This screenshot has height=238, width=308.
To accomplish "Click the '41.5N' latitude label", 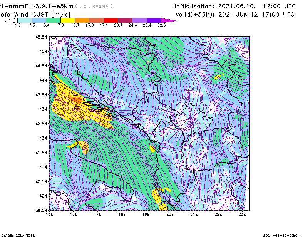I will [x=41, y=153].
